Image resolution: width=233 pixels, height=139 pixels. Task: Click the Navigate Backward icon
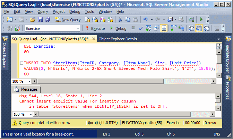pos(170,19)
